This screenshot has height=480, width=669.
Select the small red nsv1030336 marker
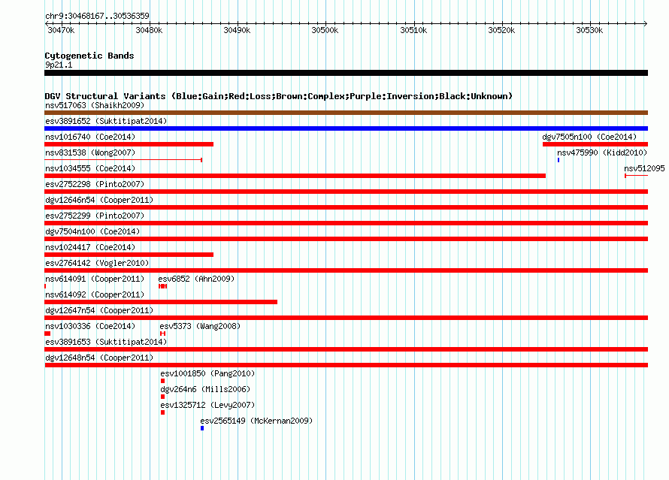(47, 334)
